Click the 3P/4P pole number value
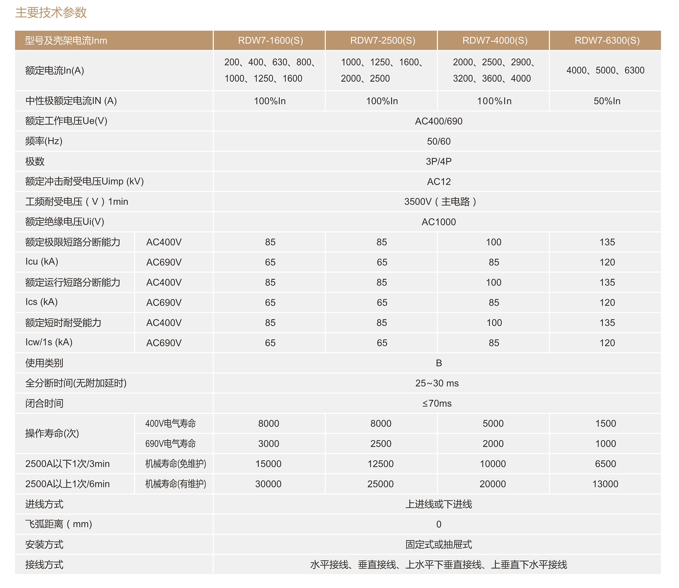 [438, 161]
